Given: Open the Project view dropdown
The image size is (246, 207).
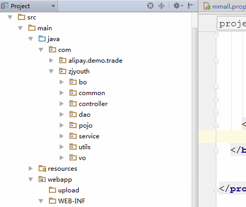Looking at the screenshot, I should [53, 6].
